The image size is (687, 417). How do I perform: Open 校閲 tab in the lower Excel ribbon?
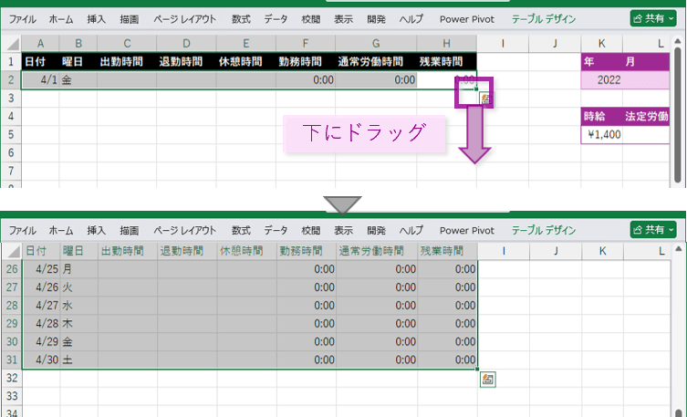(310, 231)
